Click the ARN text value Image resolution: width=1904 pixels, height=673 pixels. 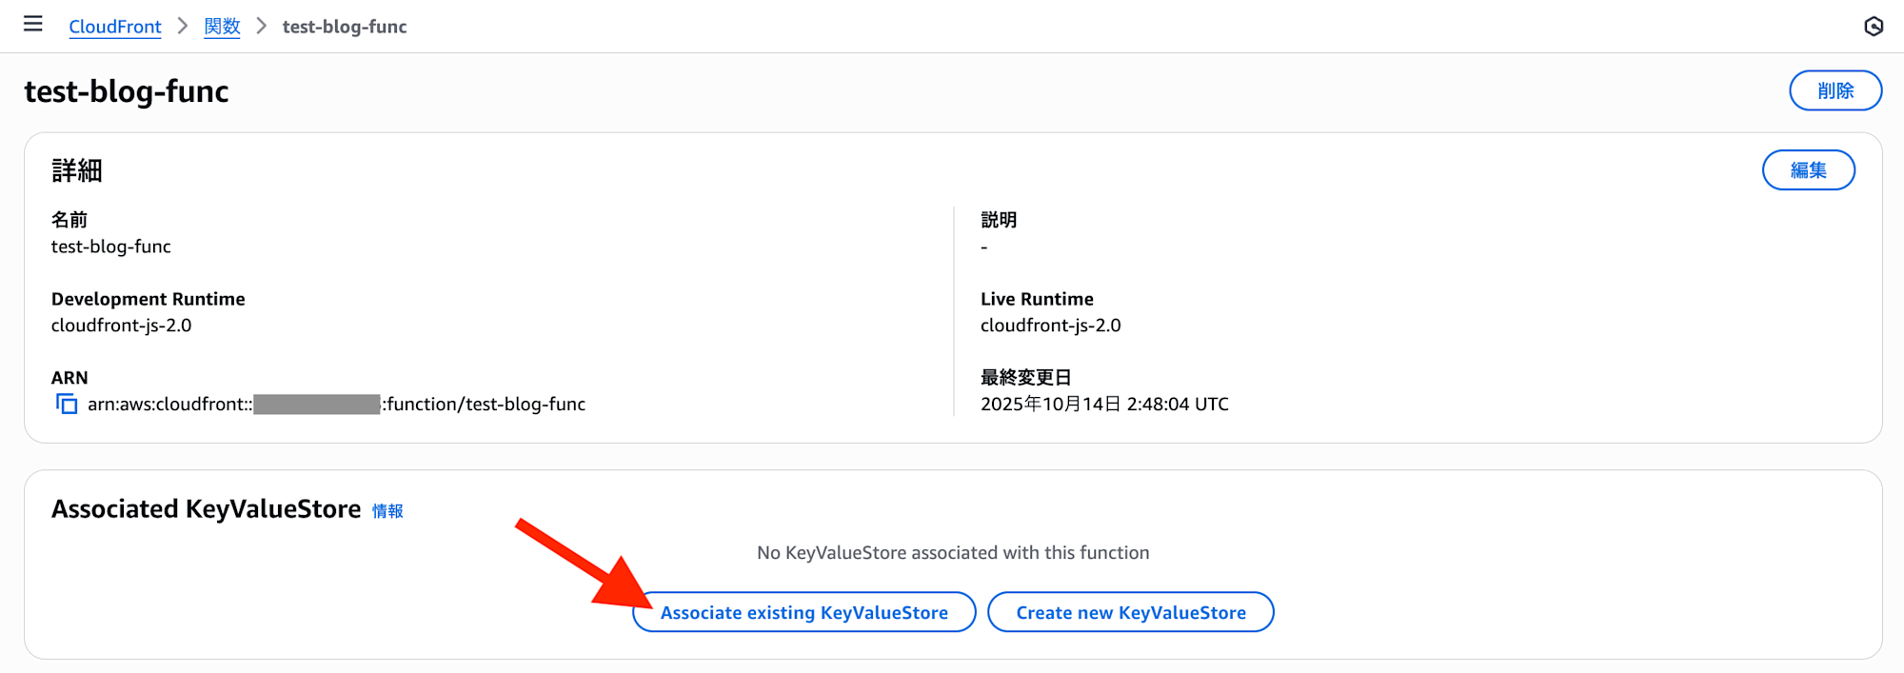[336, 405]
